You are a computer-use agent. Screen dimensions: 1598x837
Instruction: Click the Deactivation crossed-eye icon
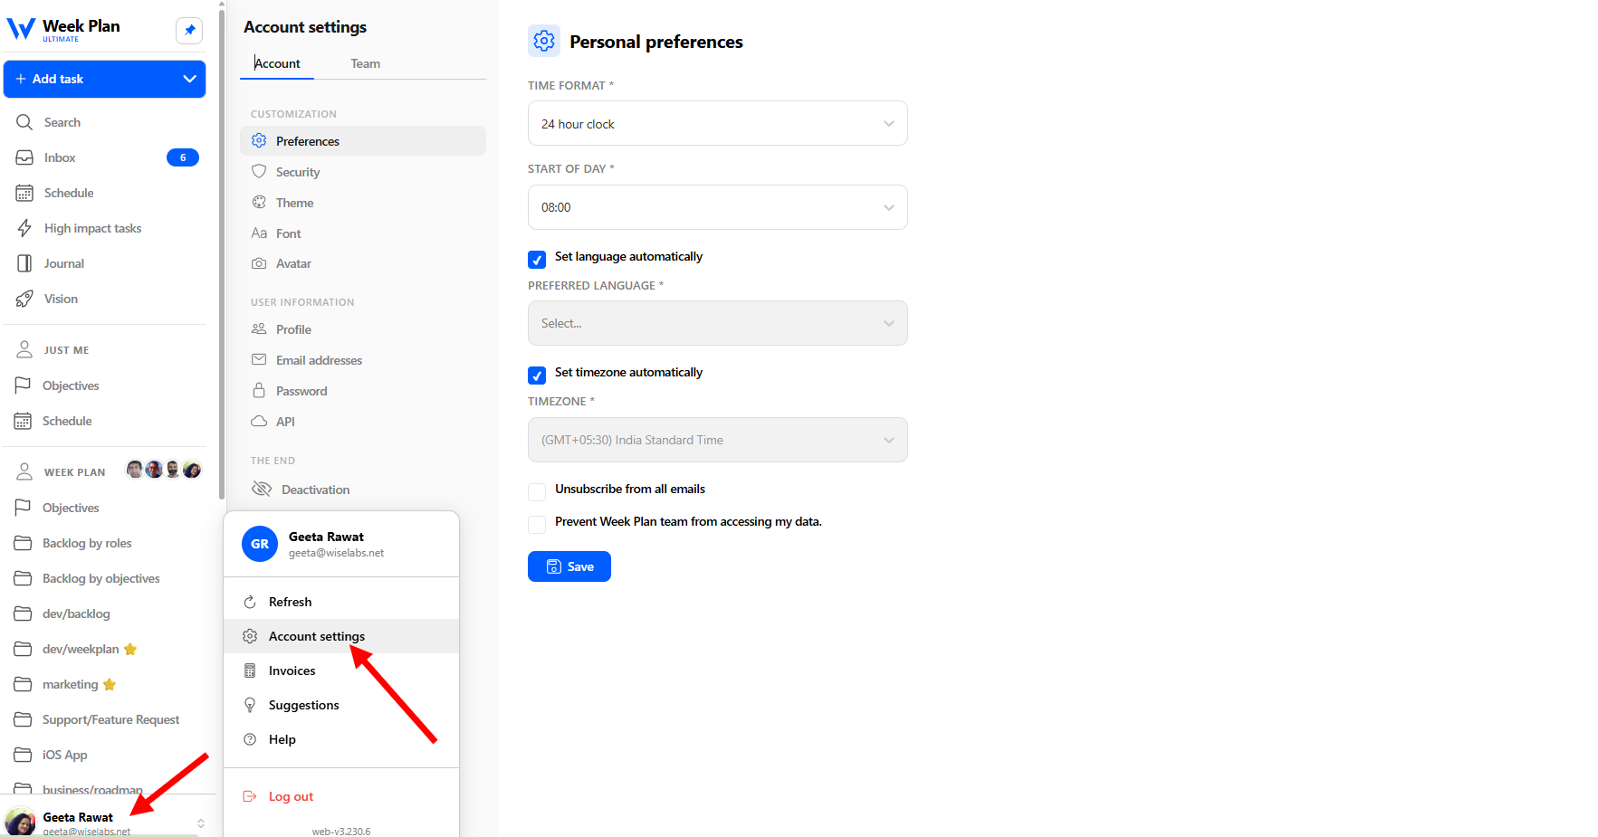point(262,490)
